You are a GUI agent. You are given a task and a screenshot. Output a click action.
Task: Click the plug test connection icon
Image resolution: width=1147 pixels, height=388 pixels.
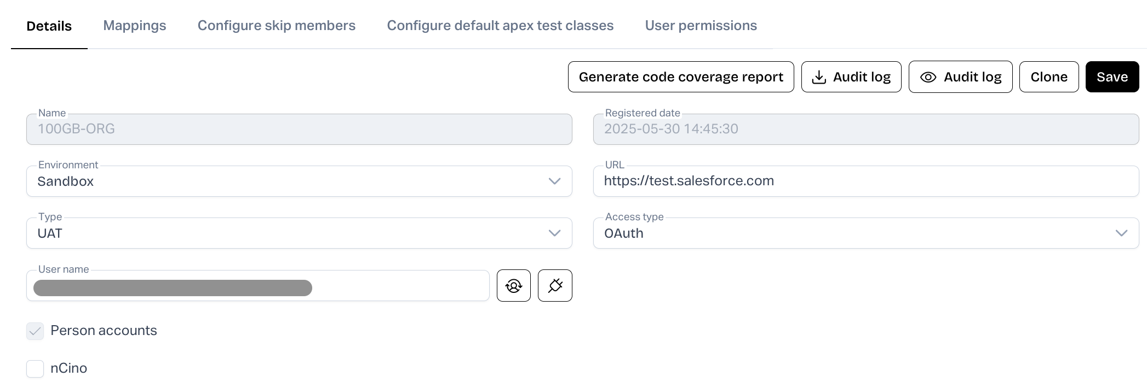[x=555, y=285]
